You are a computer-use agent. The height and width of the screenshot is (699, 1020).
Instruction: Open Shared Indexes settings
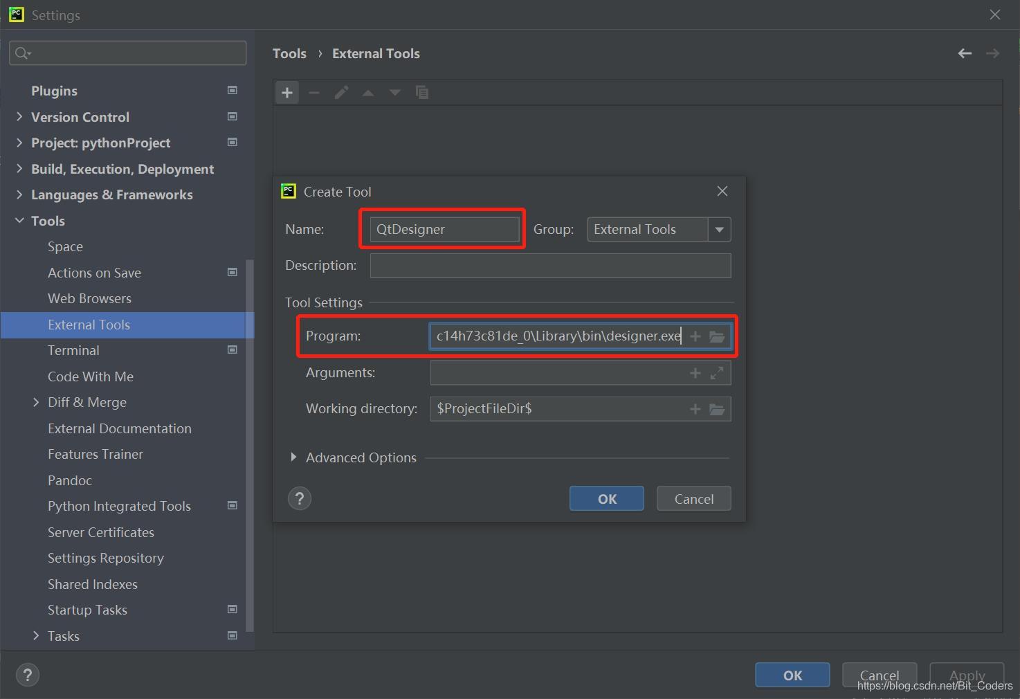tap(93, 584)
